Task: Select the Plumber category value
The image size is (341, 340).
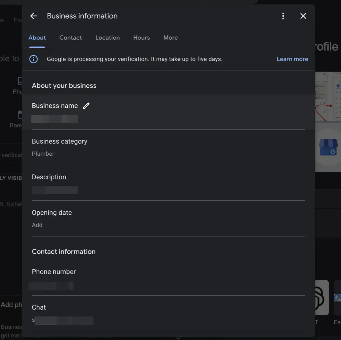Action: click(x=43, y=154)
